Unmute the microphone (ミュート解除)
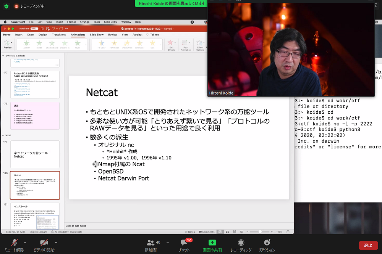Screen dimensions: 382x254 (15, 246)
